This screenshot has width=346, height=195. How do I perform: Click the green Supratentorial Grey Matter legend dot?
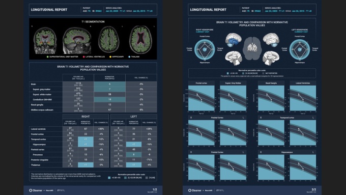[x=48, y=57]
